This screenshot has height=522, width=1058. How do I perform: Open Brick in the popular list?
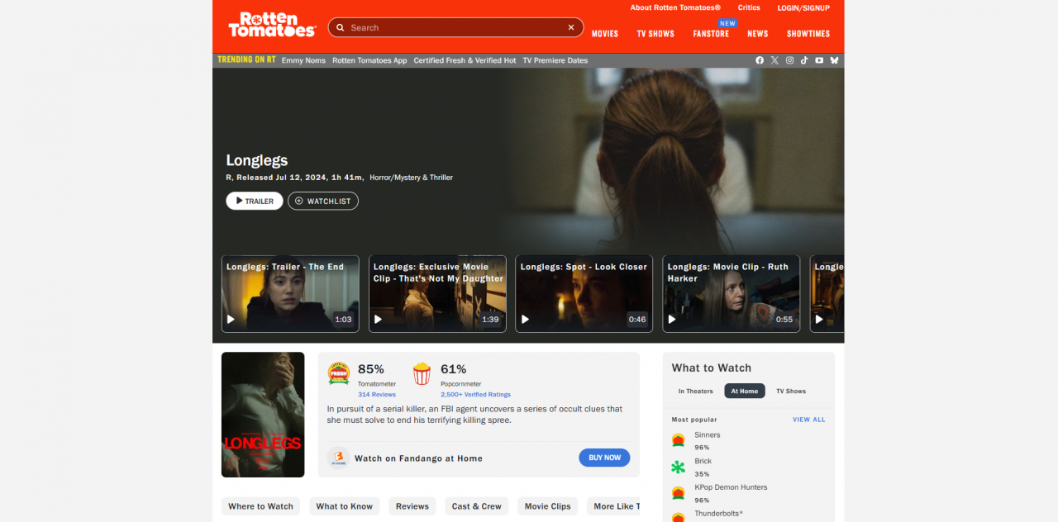pos(703,461)
